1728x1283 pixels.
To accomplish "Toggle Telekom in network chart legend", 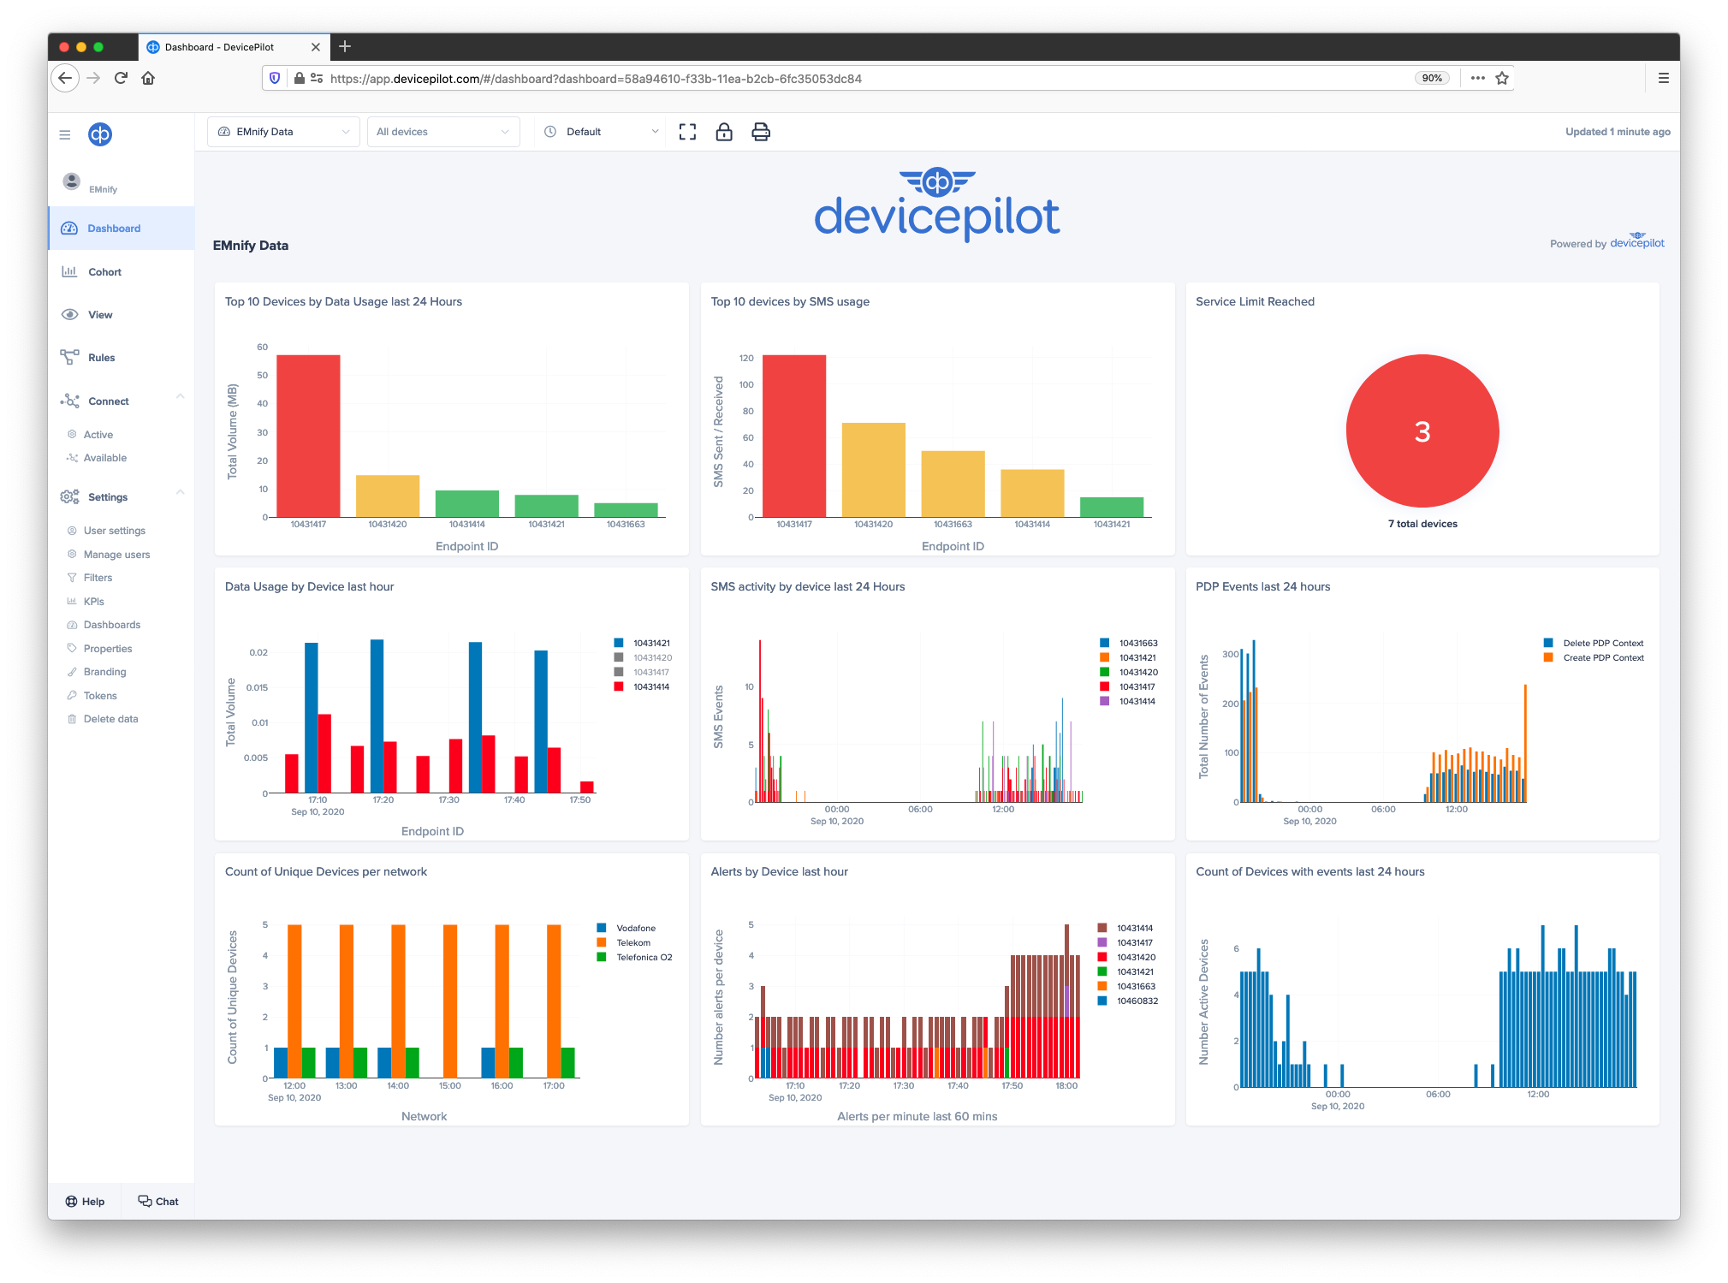I will pos(624,942).
